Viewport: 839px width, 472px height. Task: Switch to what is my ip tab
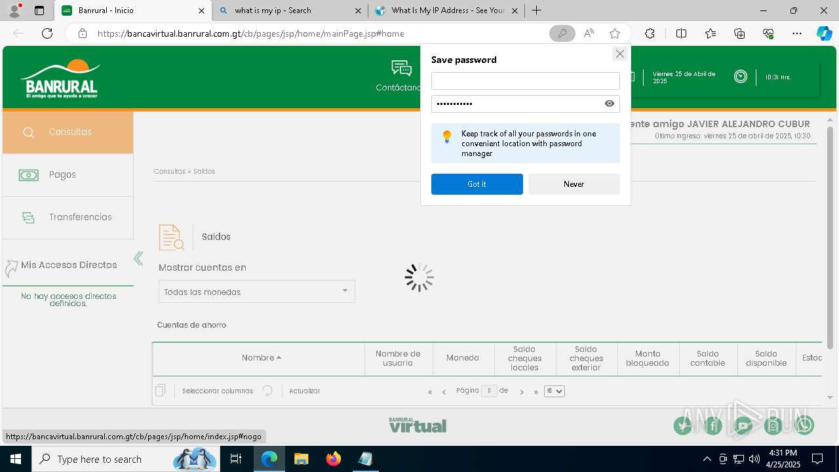click(x=290, y=10)
